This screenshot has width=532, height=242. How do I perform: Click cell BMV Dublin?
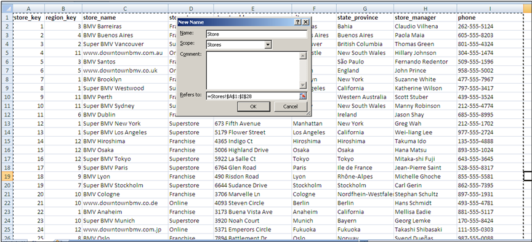pos(125,115)
